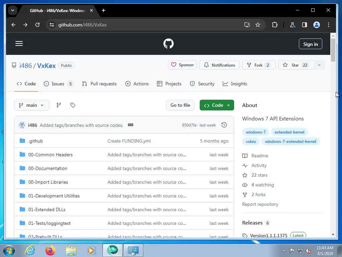The width and height of the screenshot is (342, 257).
Task: Open the .github folder
Action: 35,141
